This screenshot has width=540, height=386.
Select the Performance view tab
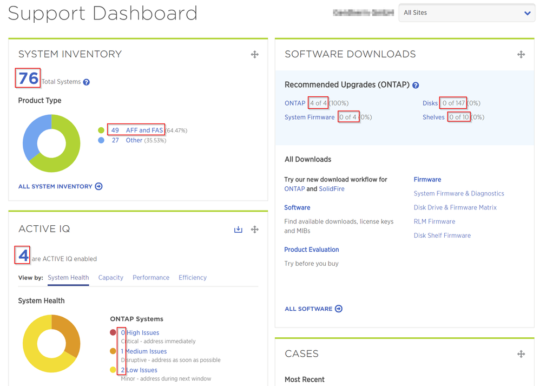(x=151, y=278)
